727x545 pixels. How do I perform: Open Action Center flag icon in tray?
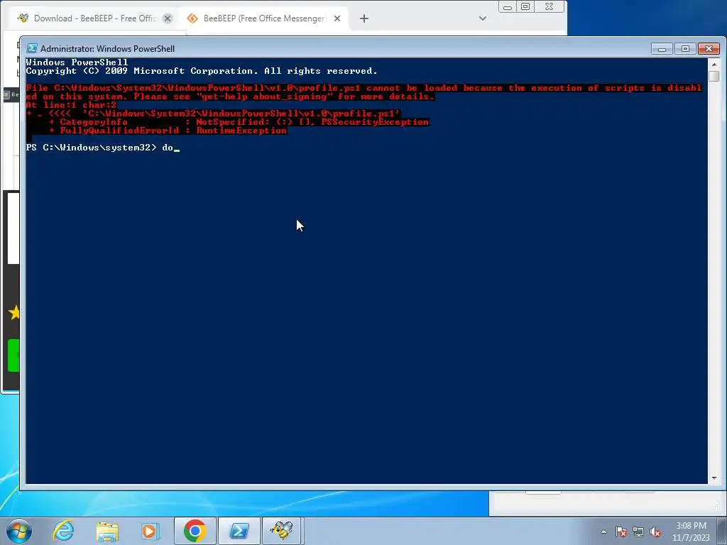pos(621,532)
